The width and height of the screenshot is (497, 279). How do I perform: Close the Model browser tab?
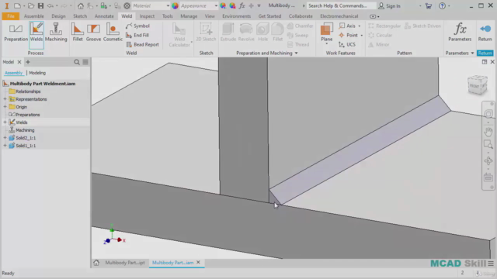pyautogui.click(x=19, y=62)
